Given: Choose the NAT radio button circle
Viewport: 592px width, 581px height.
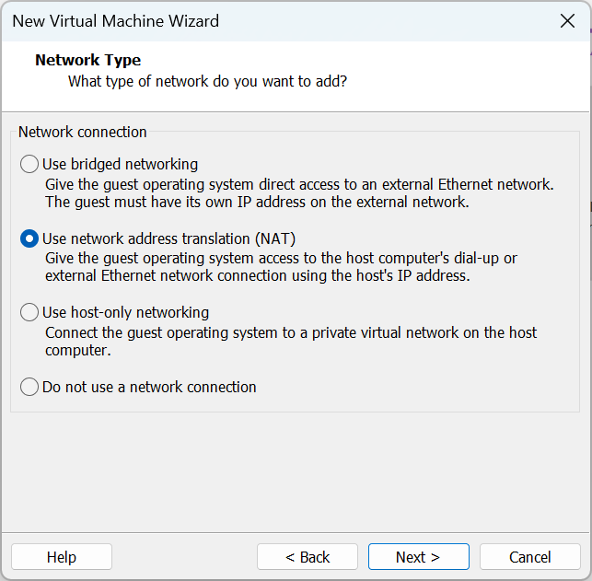Looking at the screenshot, I should coord(29,239).
